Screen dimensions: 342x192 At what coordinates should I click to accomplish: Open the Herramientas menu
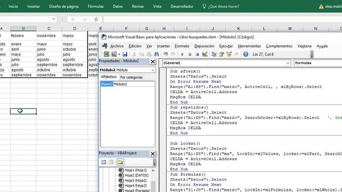point(250,46)
